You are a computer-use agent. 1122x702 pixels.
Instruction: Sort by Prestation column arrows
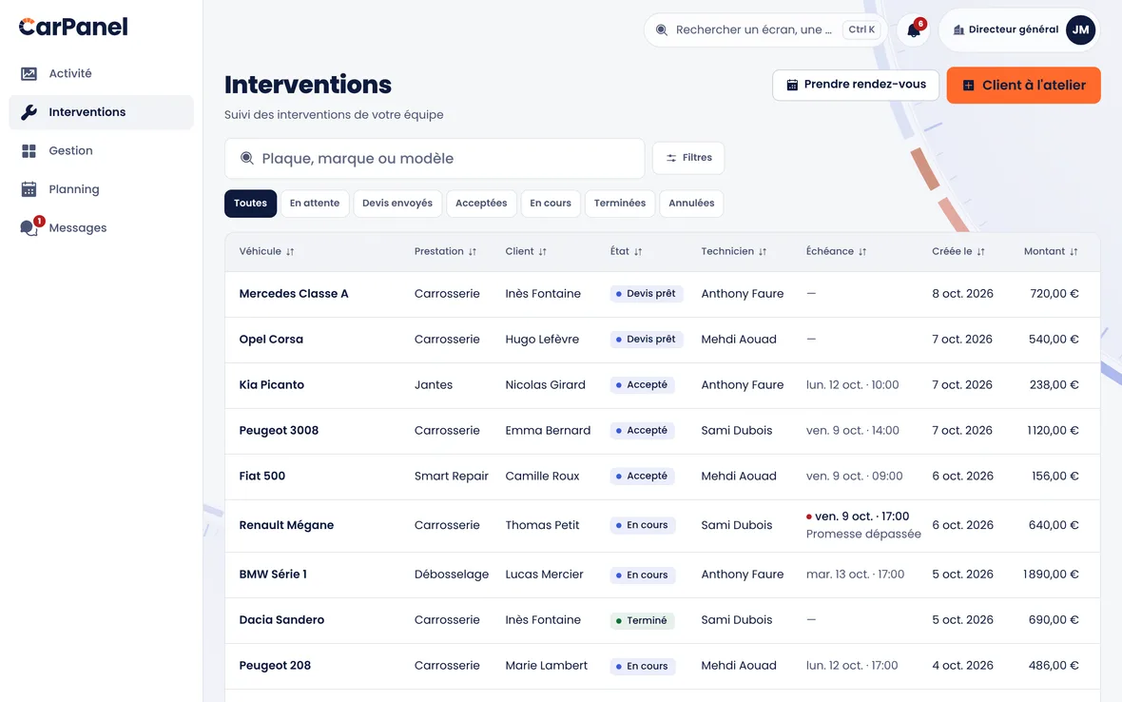click(473, 252)
